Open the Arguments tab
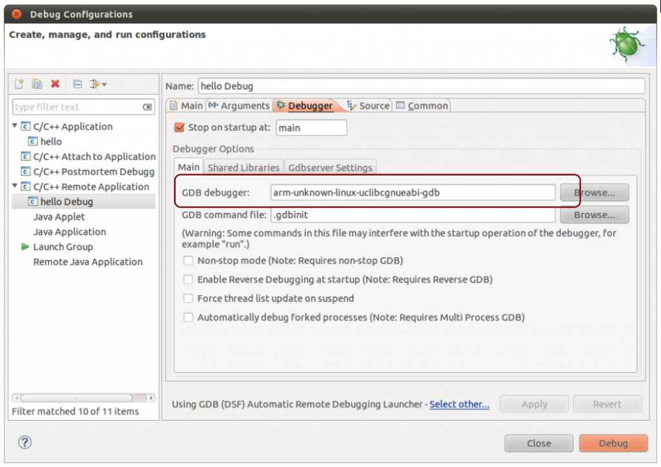 pyautogui.click(x=245, y=105)
